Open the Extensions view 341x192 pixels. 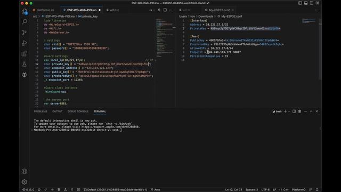(25, 53)
